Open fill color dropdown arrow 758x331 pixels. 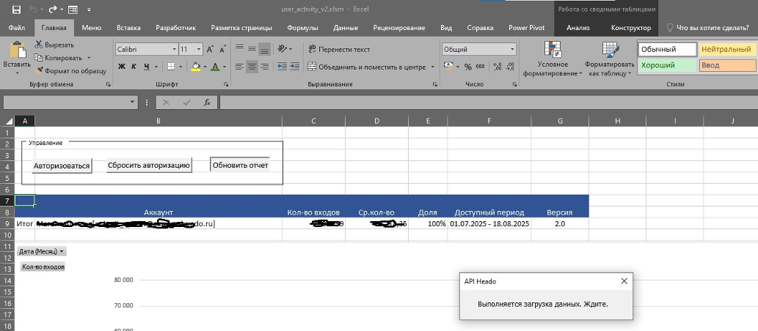click(x=205, y=67)
